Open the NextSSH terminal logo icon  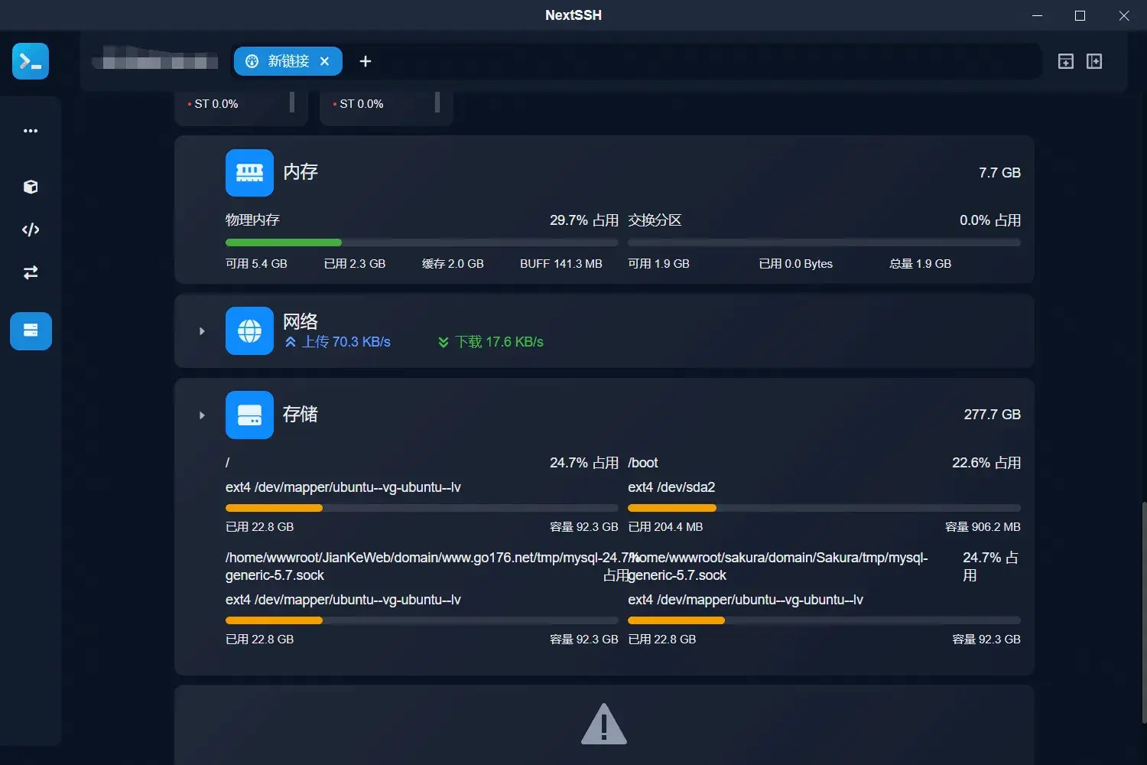[x=31, y=61]
